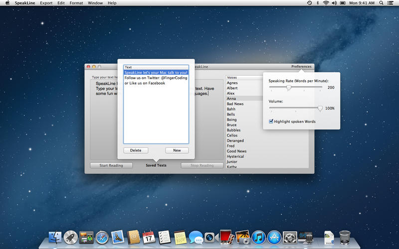This screenshot has height=249, width=399.
Task: Open Safari compass icon in dock
Action: (102, 238)
